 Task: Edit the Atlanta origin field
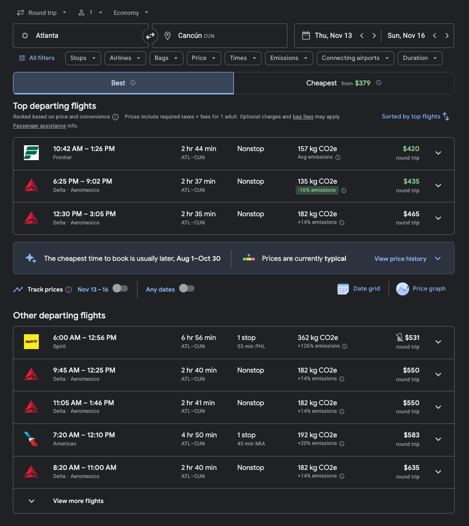pos(80,35)
